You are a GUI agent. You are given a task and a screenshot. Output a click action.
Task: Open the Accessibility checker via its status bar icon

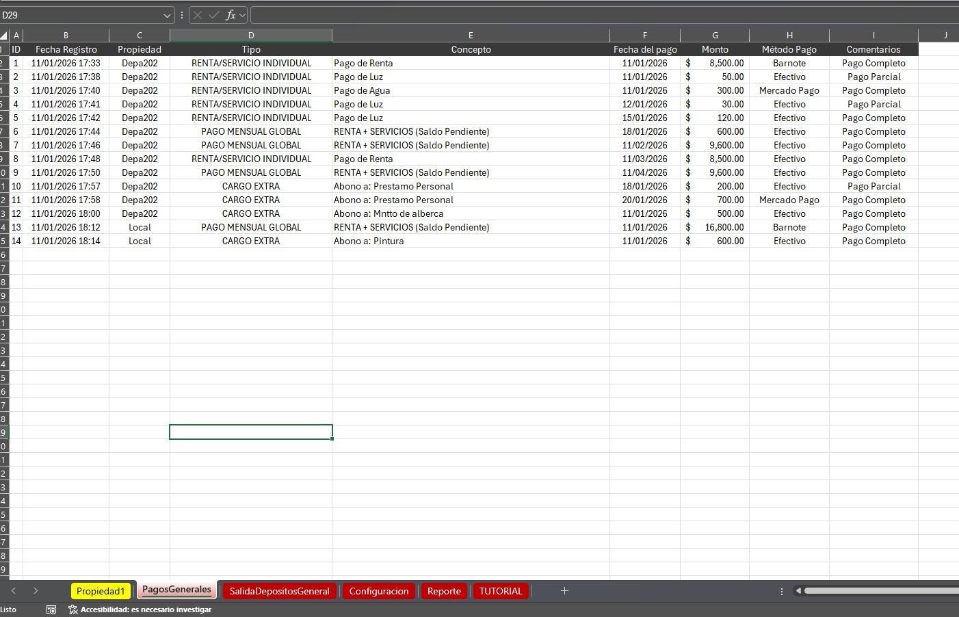coord(73,609)
